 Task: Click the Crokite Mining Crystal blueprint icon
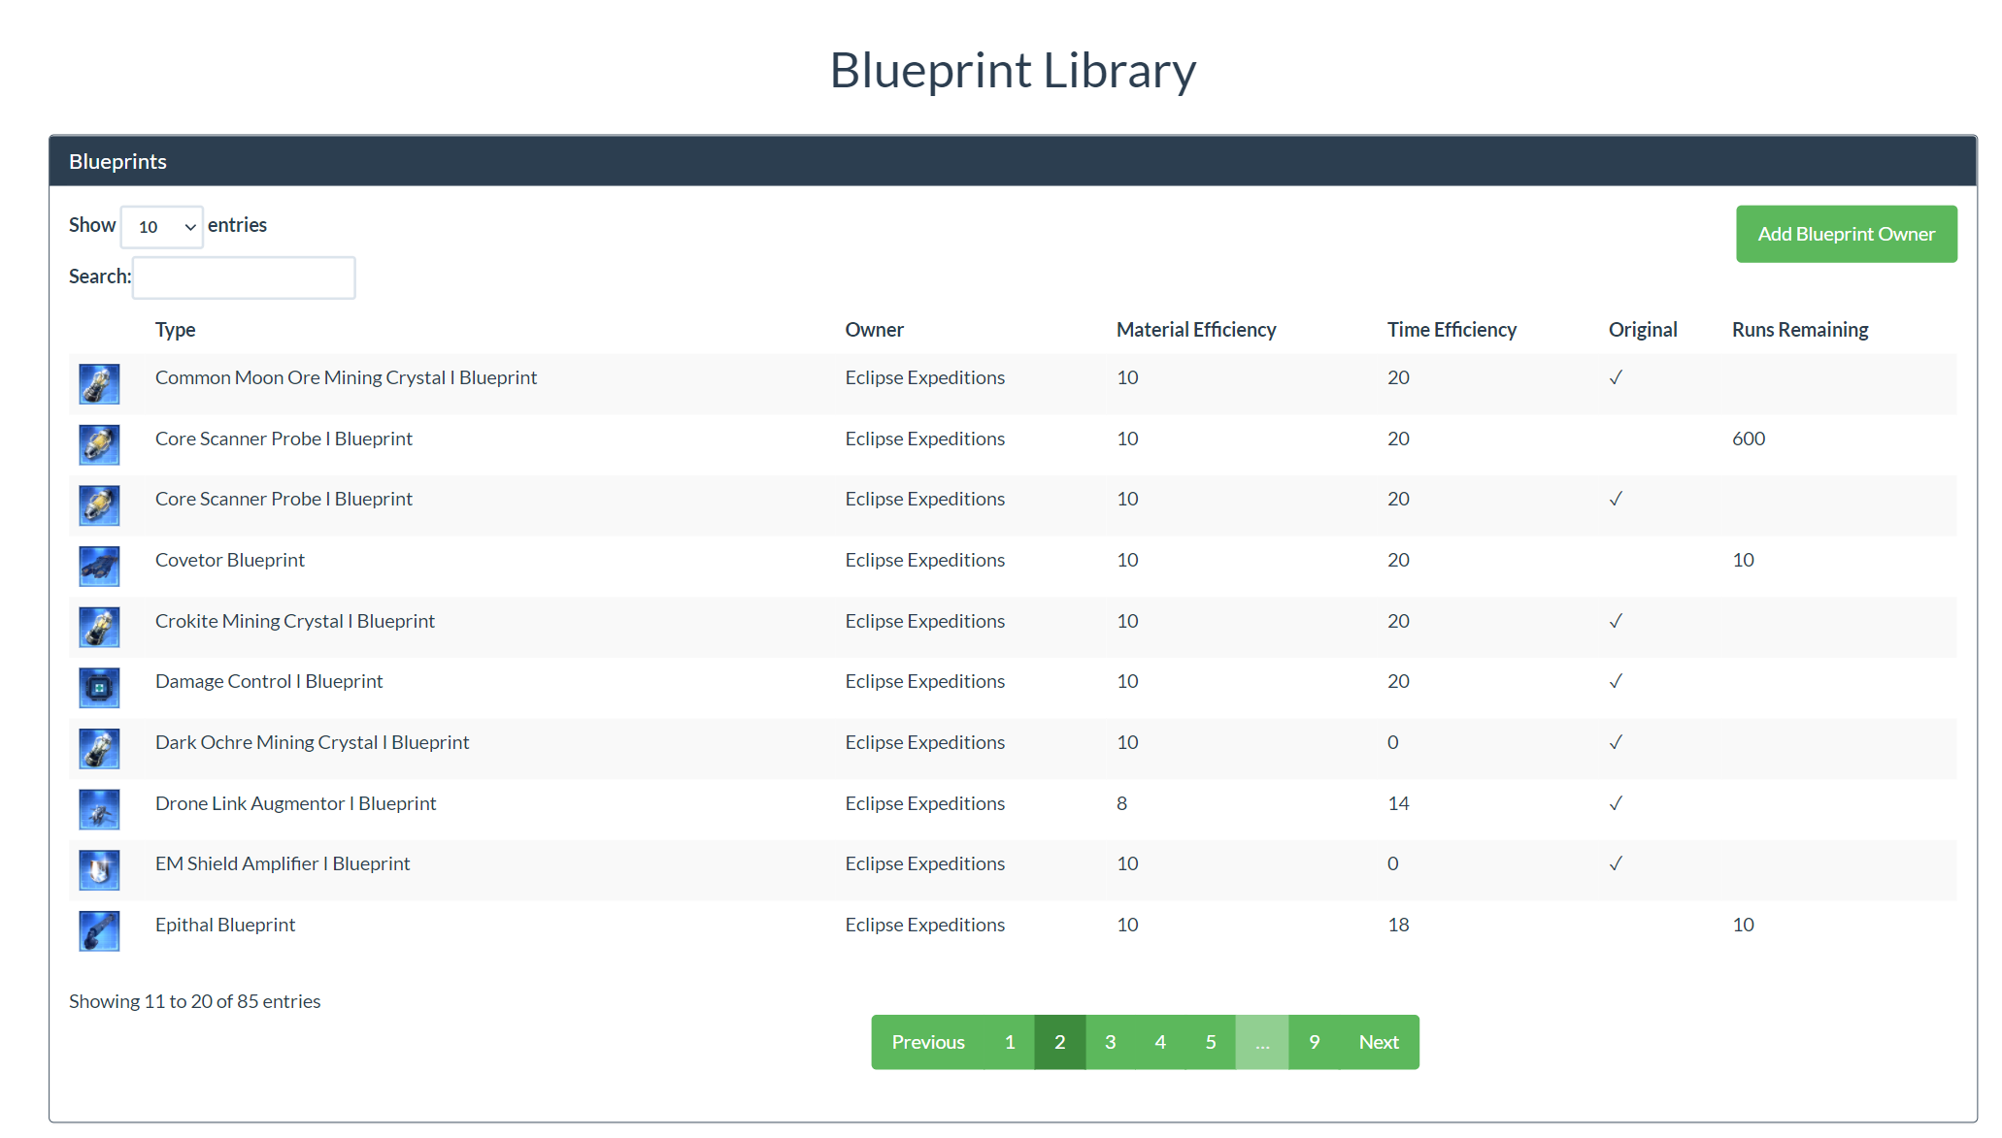click(99, 628)
